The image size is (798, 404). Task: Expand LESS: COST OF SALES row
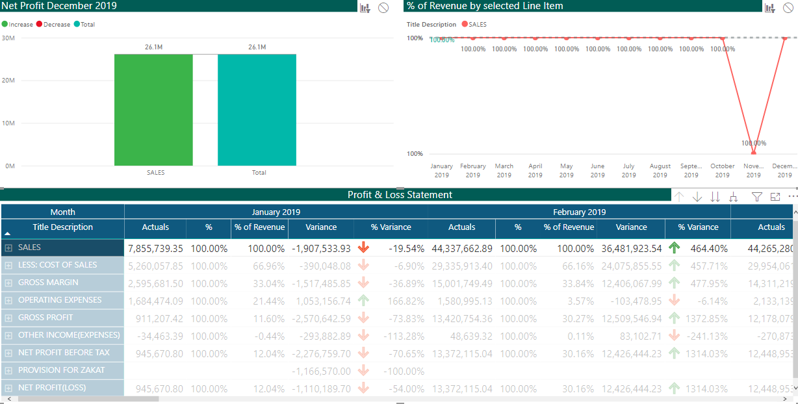(x=8, y=266)
